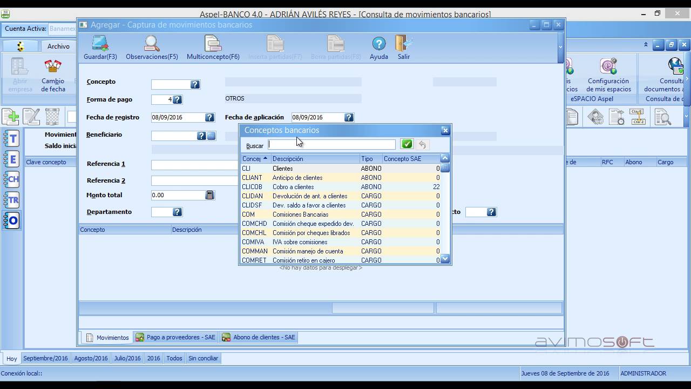Click add new movement plus icon
691x389 pixels.
10,117
